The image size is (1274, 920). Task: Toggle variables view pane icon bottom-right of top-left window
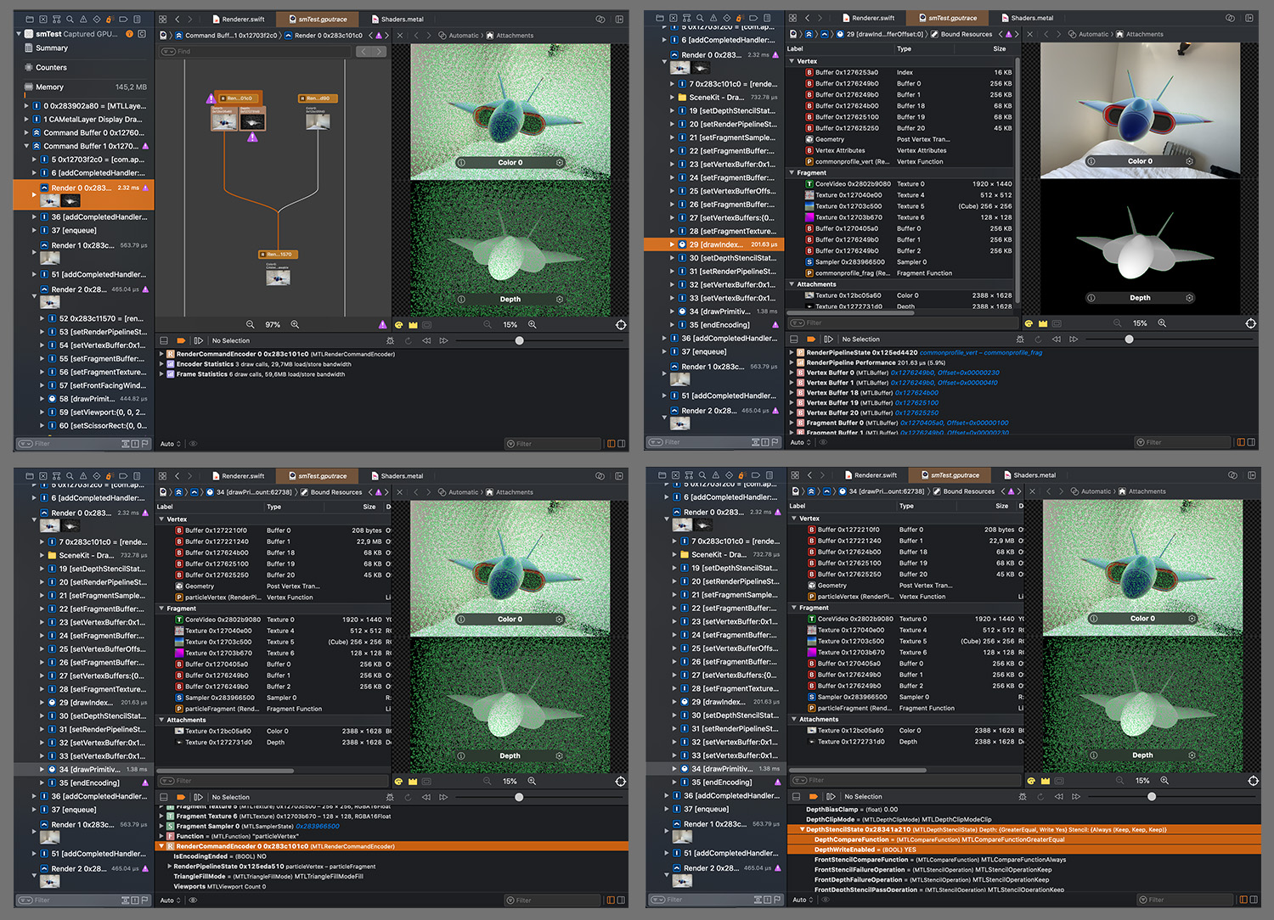(x=611, y=443)
